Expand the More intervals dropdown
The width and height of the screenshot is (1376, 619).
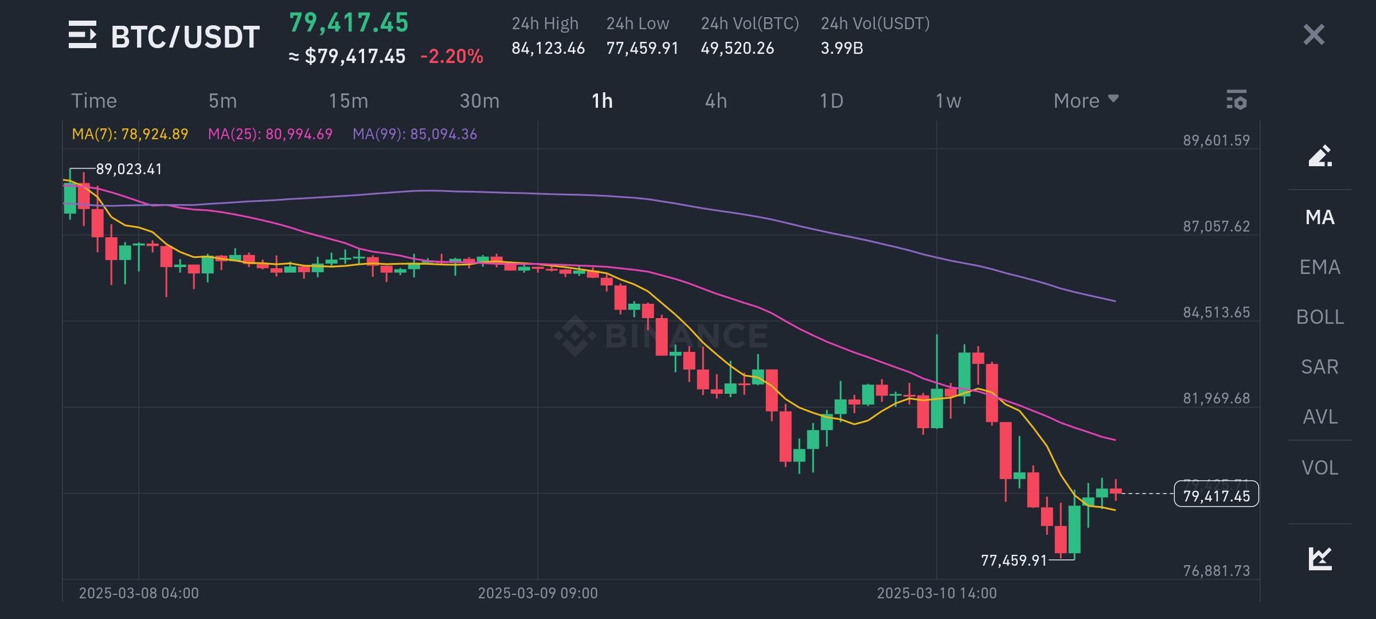point(1086,101)
